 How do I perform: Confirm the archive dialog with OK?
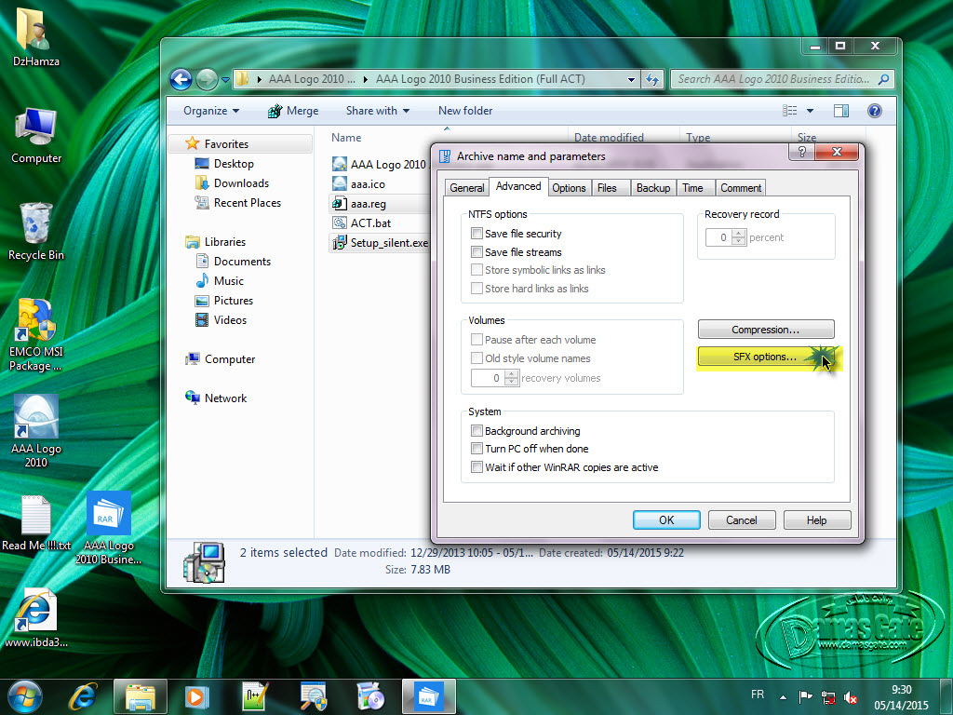pos(666,519)
